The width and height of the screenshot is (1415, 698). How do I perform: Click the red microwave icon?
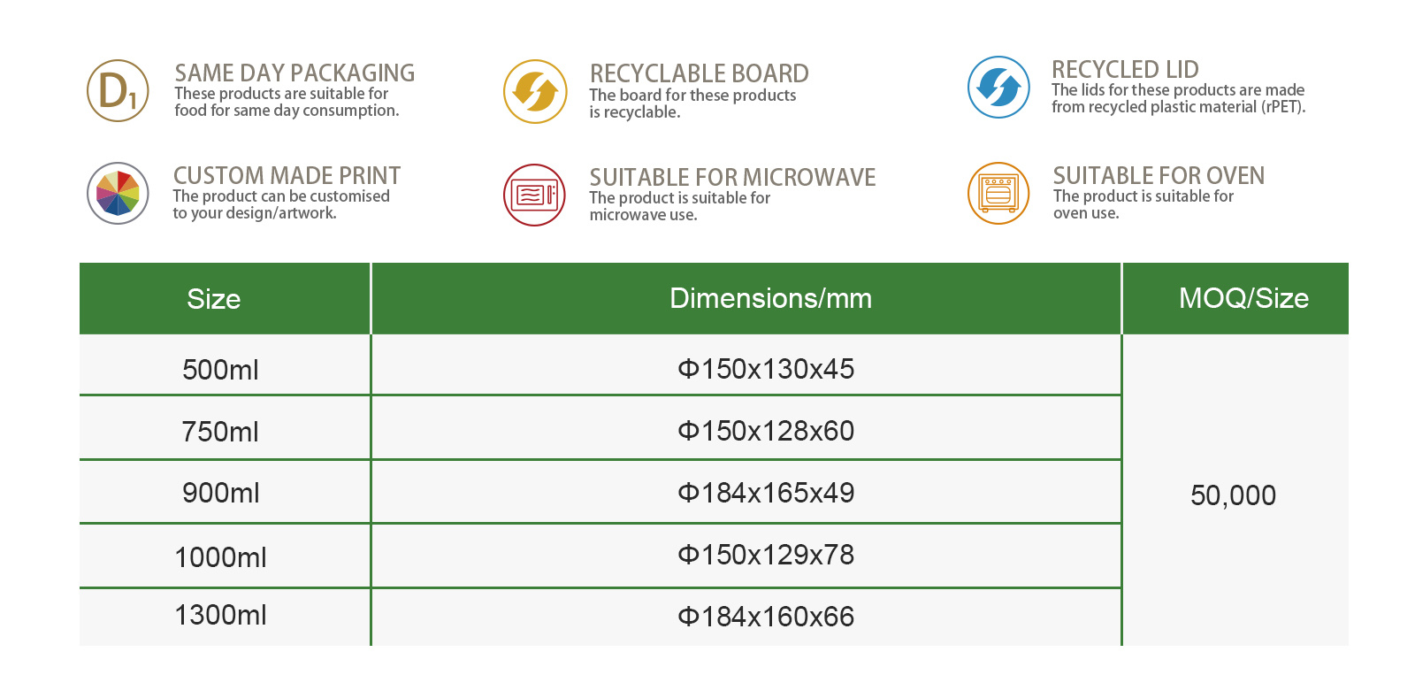click(x=534, y=195)
